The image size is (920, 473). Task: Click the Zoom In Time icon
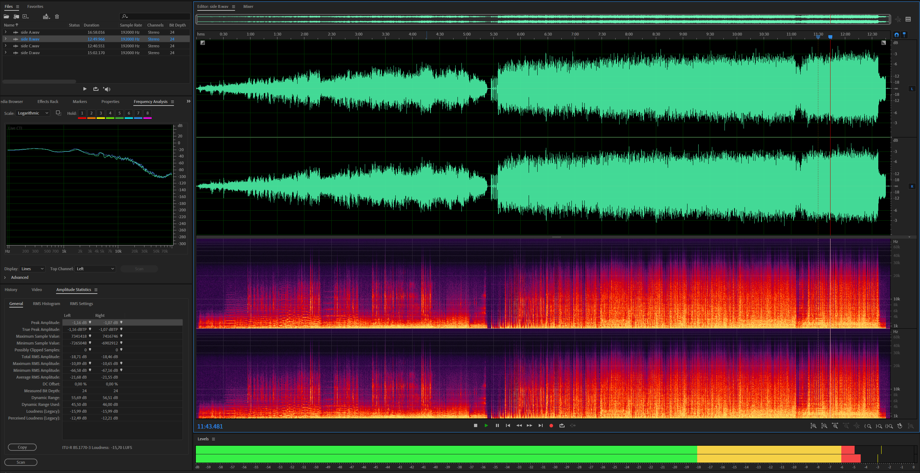tap(835, 426)
